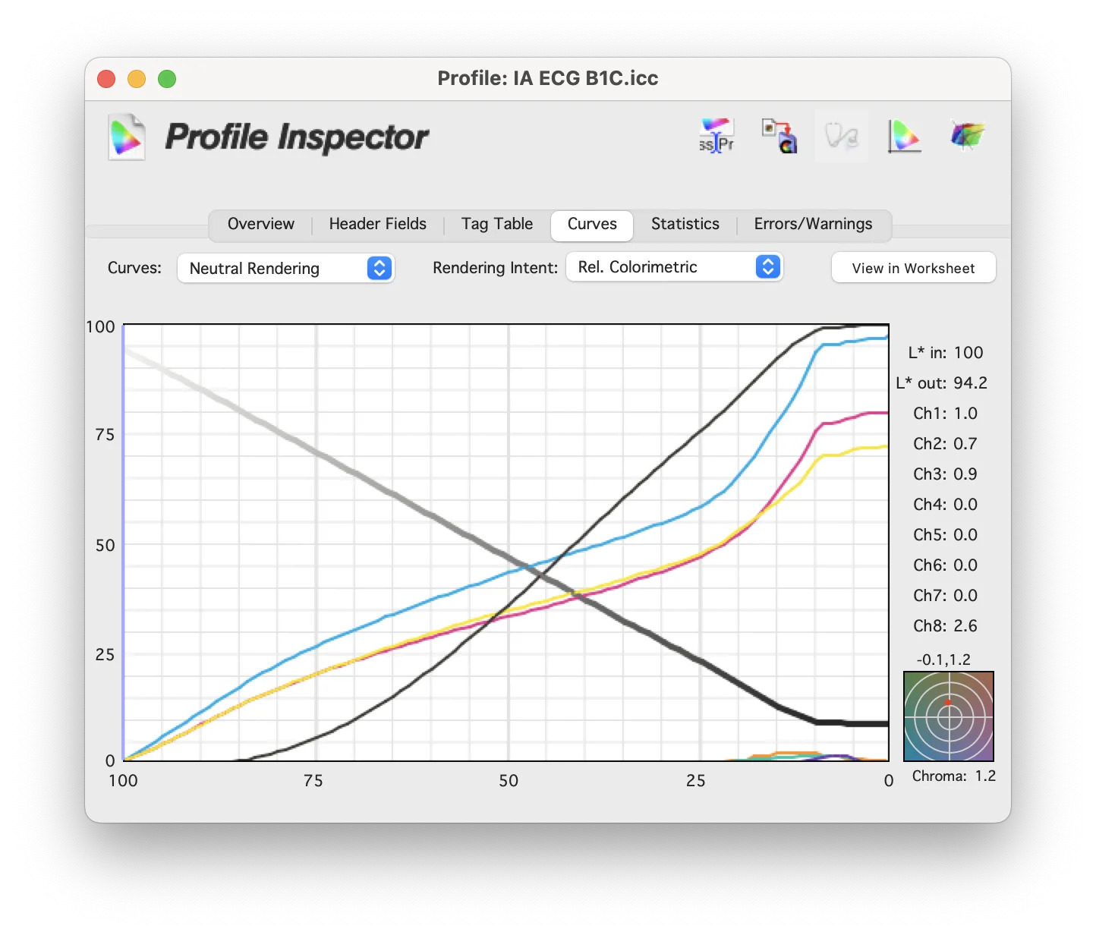Click the -0.1,1.2 coordinates text
The height and width of the screenshot is (935, 1096).
point(943,660)
